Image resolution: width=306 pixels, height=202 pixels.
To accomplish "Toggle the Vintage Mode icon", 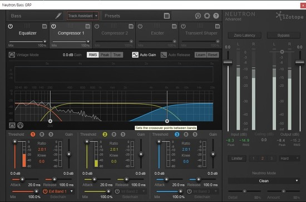I will pyautogui.click(x=12, y=55).
